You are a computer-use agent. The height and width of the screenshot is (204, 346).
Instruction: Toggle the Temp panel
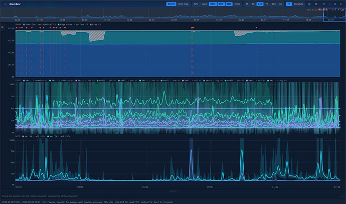(x=237, y=4)
